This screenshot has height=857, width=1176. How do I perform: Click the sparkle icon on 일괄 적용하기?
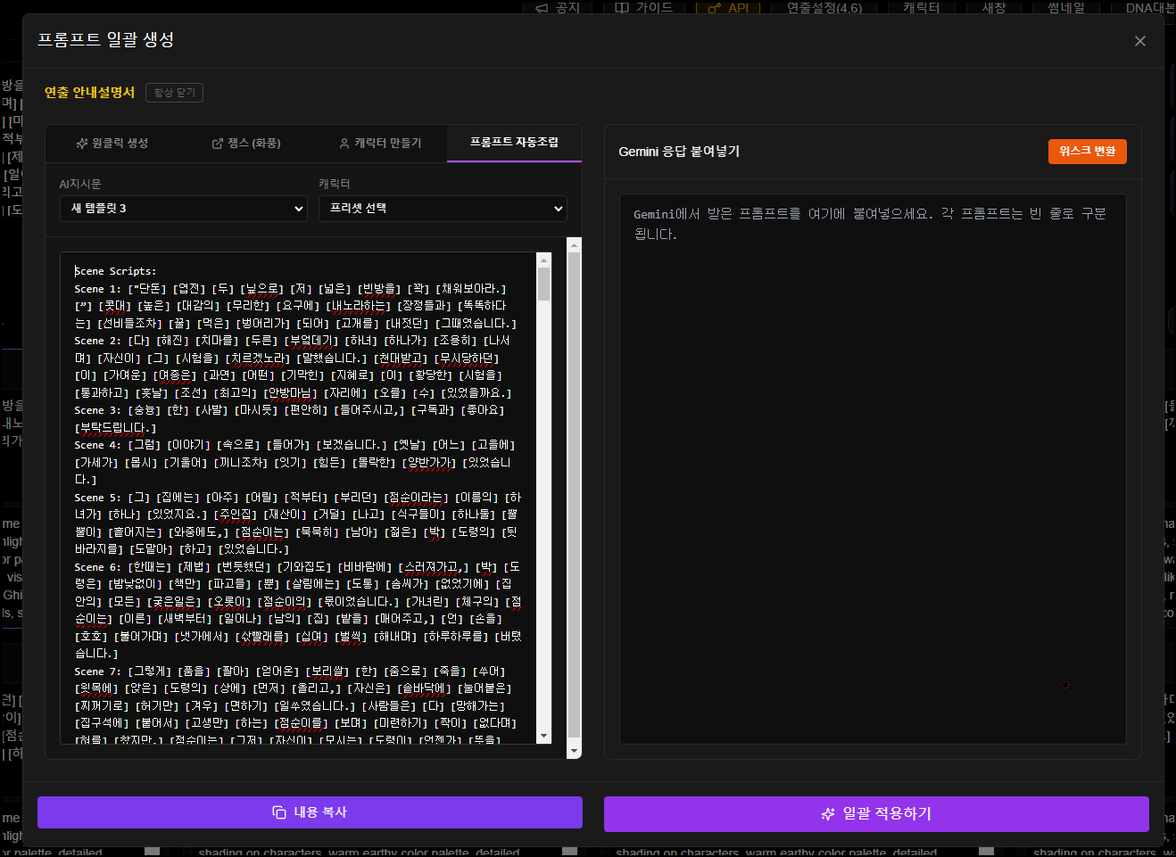point(828,814)
